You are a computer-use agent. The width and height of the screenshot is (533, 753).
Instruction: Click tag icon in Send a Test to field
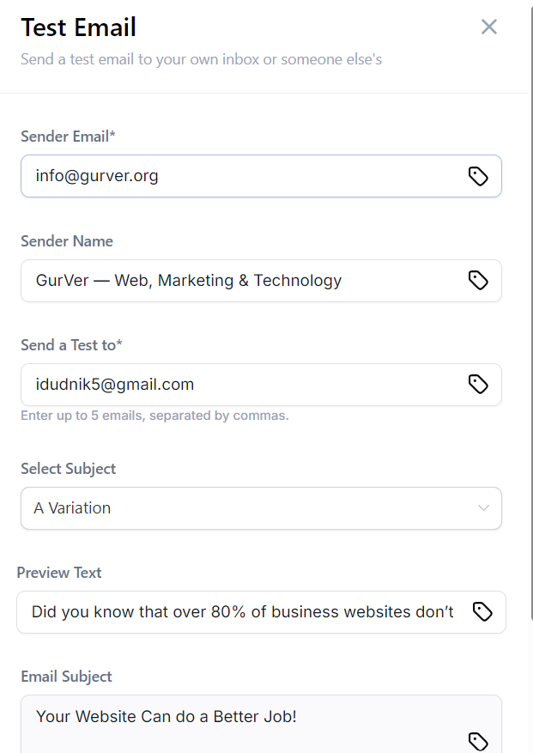click(x=478, y=384)
